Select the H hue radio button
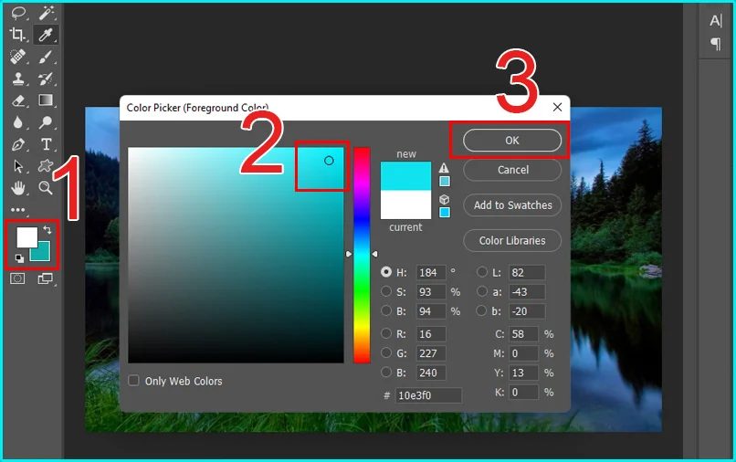Image resolution: width=736 pixels, height=462 pixels. coord(386,272)
